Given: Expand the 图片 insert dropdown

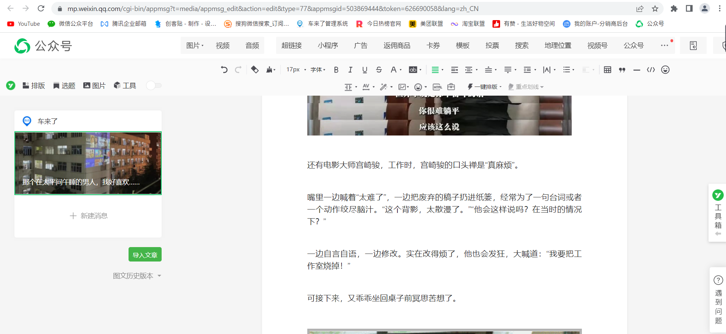Looking at the screenshot, I should click(195, 46).
